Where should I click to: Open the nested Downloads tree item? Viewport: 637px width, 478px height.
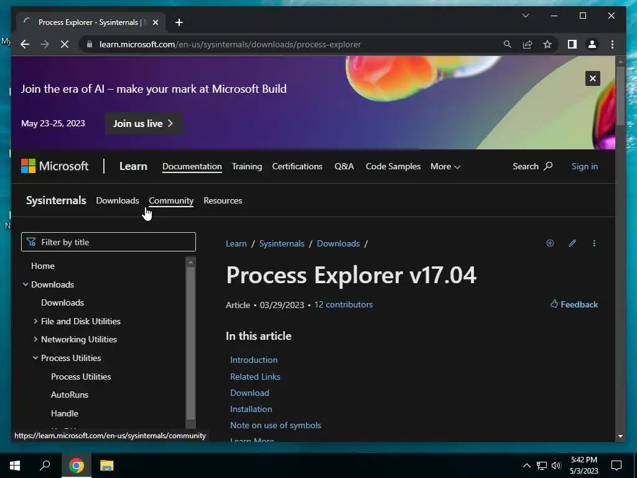(63, 303)
